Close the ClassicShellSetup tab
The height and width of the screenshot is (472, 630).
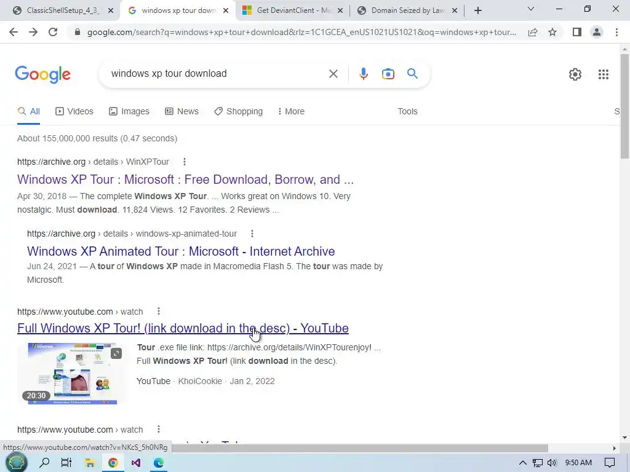click(111, 11)
